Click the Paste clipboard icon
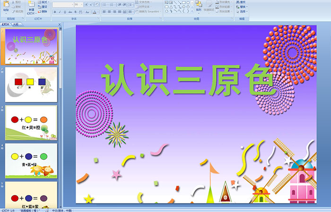The height and width of the screenshot is (212, 331). pyautogui.click(x=6, y=4)
